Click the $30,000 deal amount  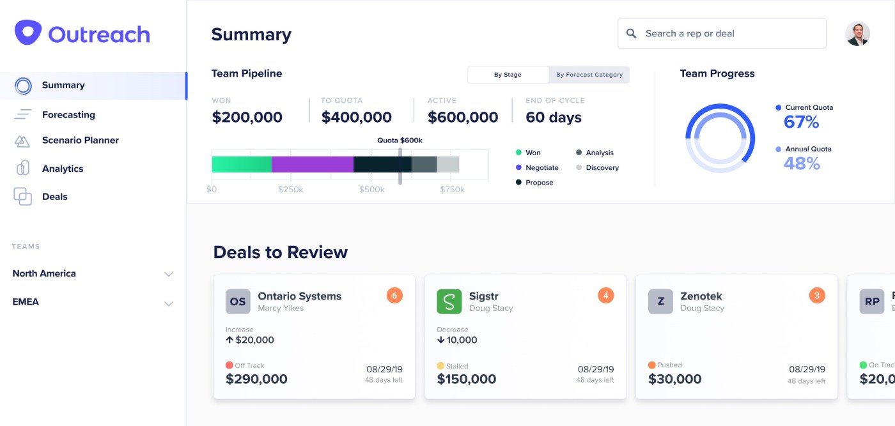tap(675, 379)
